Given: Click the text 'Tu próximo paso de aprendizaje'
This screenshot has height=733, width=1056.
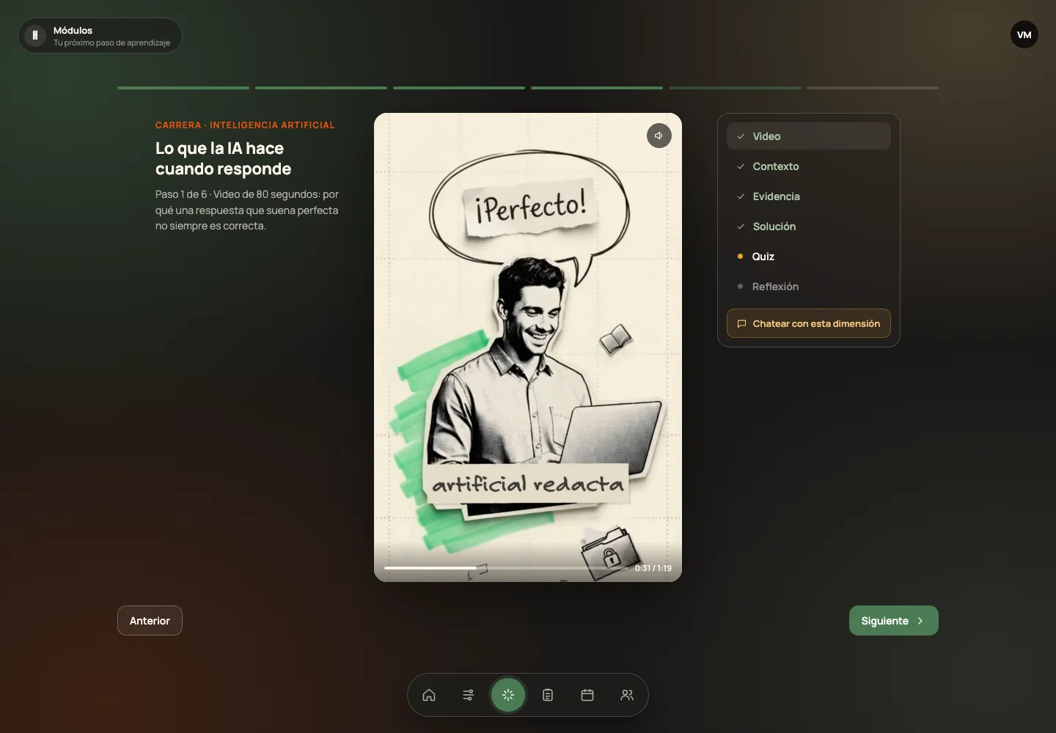Looking at the screenshot, I should pos(111,43).
